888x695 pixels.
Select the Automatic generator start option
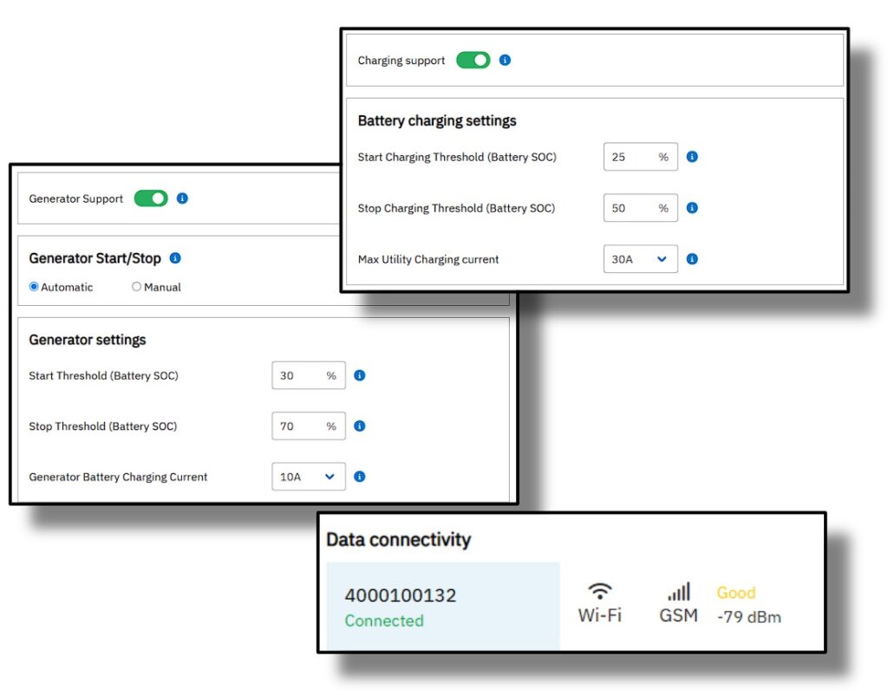pyautogui.click(x=35, y=287)
